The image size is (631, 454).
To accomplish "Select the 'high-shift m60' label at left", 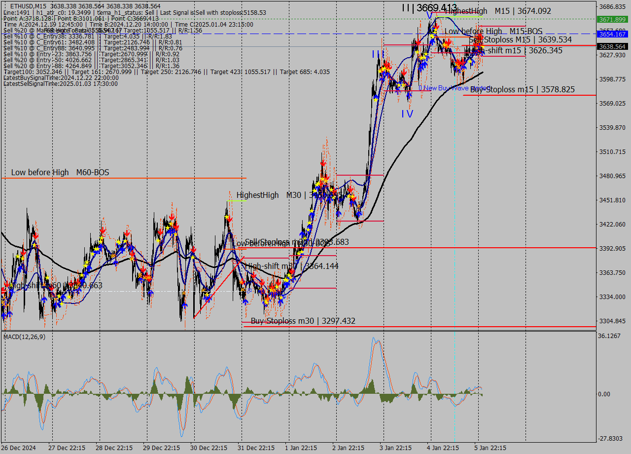I will coord(55,285).
